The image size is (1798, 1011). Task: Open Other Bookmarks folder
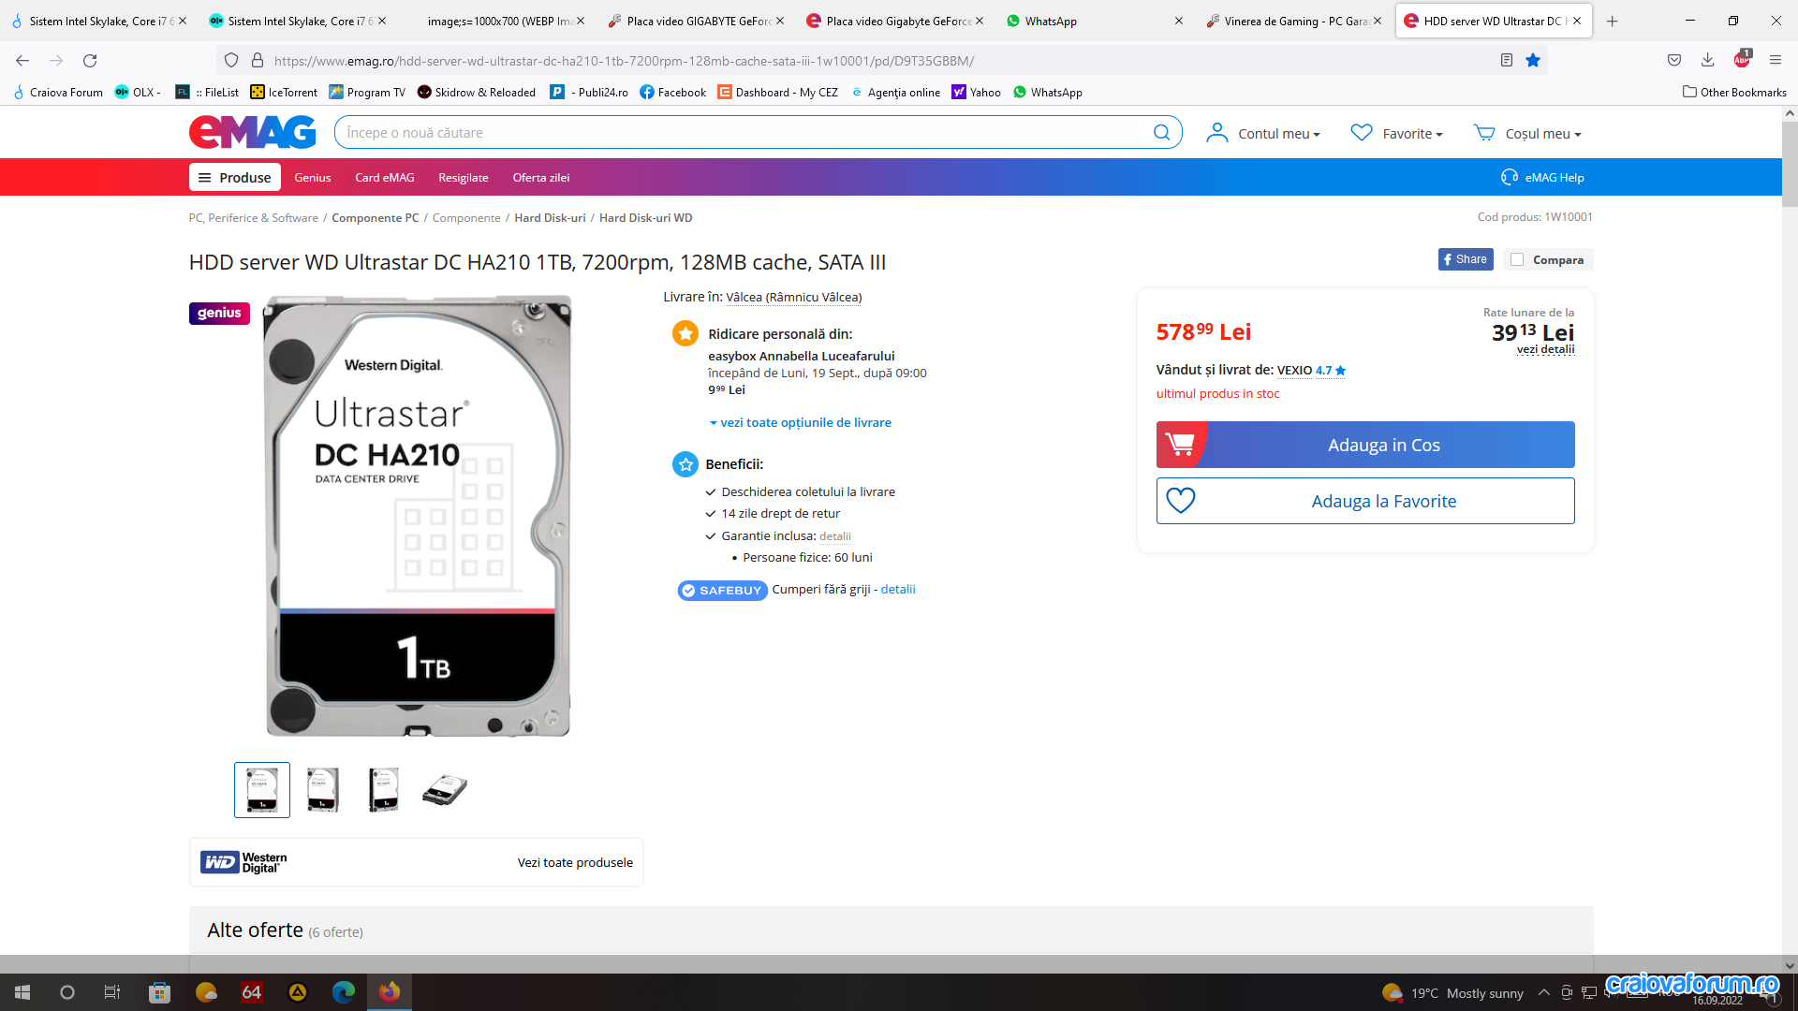1734,93
